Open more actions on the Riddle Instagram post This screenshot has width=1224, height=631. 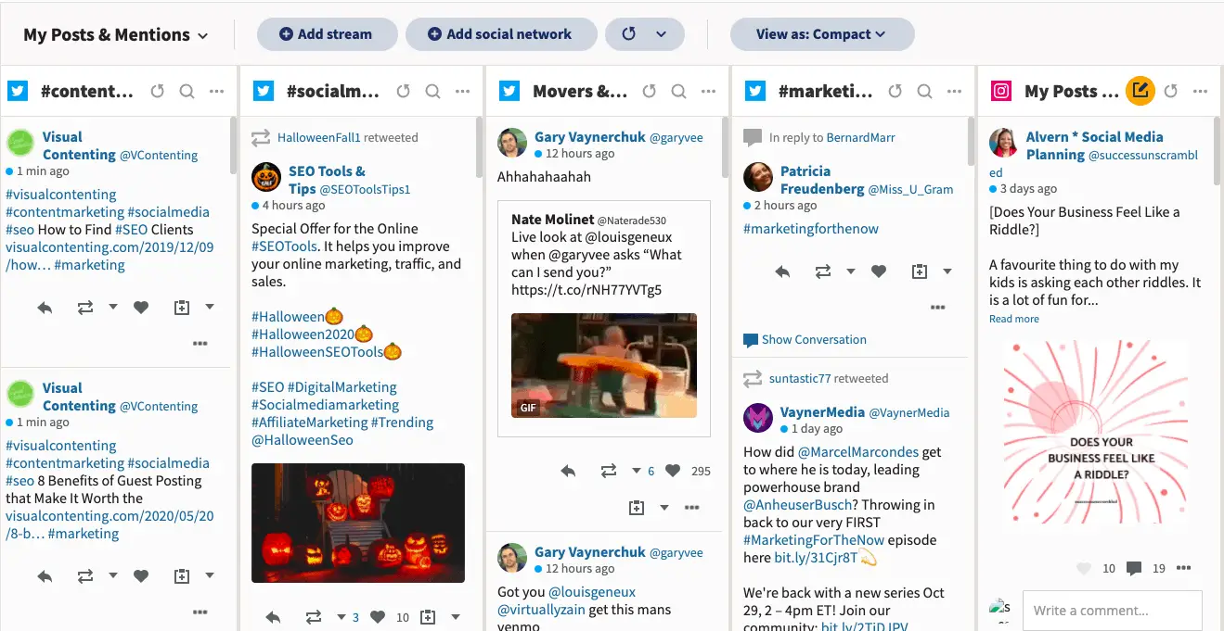pyautogui.click(x=1183, y=568)
